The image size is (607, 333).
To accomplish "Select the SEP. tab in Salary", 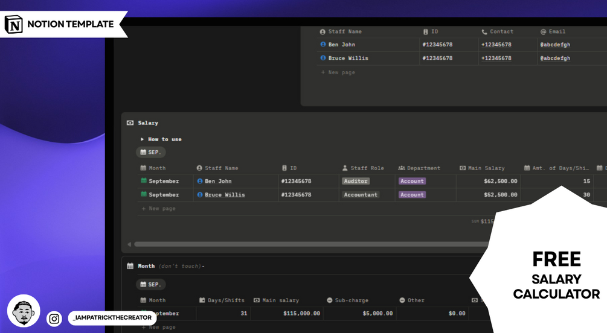I will (150, 153).
